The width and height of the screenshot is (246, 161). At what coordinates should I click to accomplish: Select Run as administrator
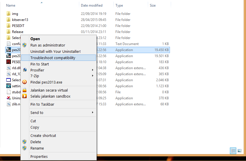tap(58, 45)
